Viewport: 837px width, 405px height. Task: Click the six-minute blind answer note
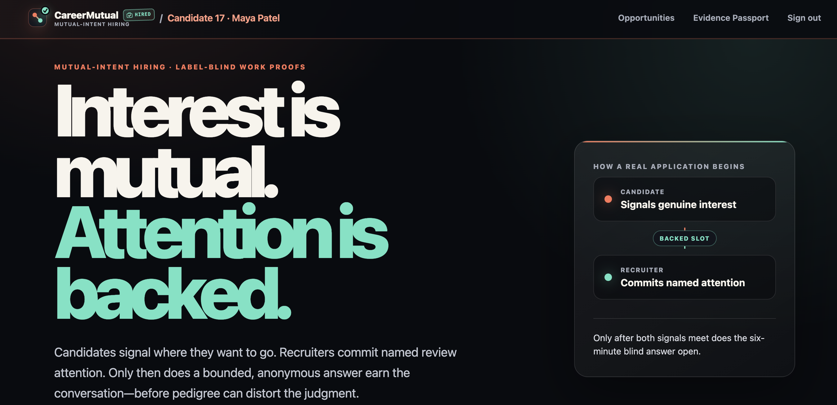tap(679, 345)
